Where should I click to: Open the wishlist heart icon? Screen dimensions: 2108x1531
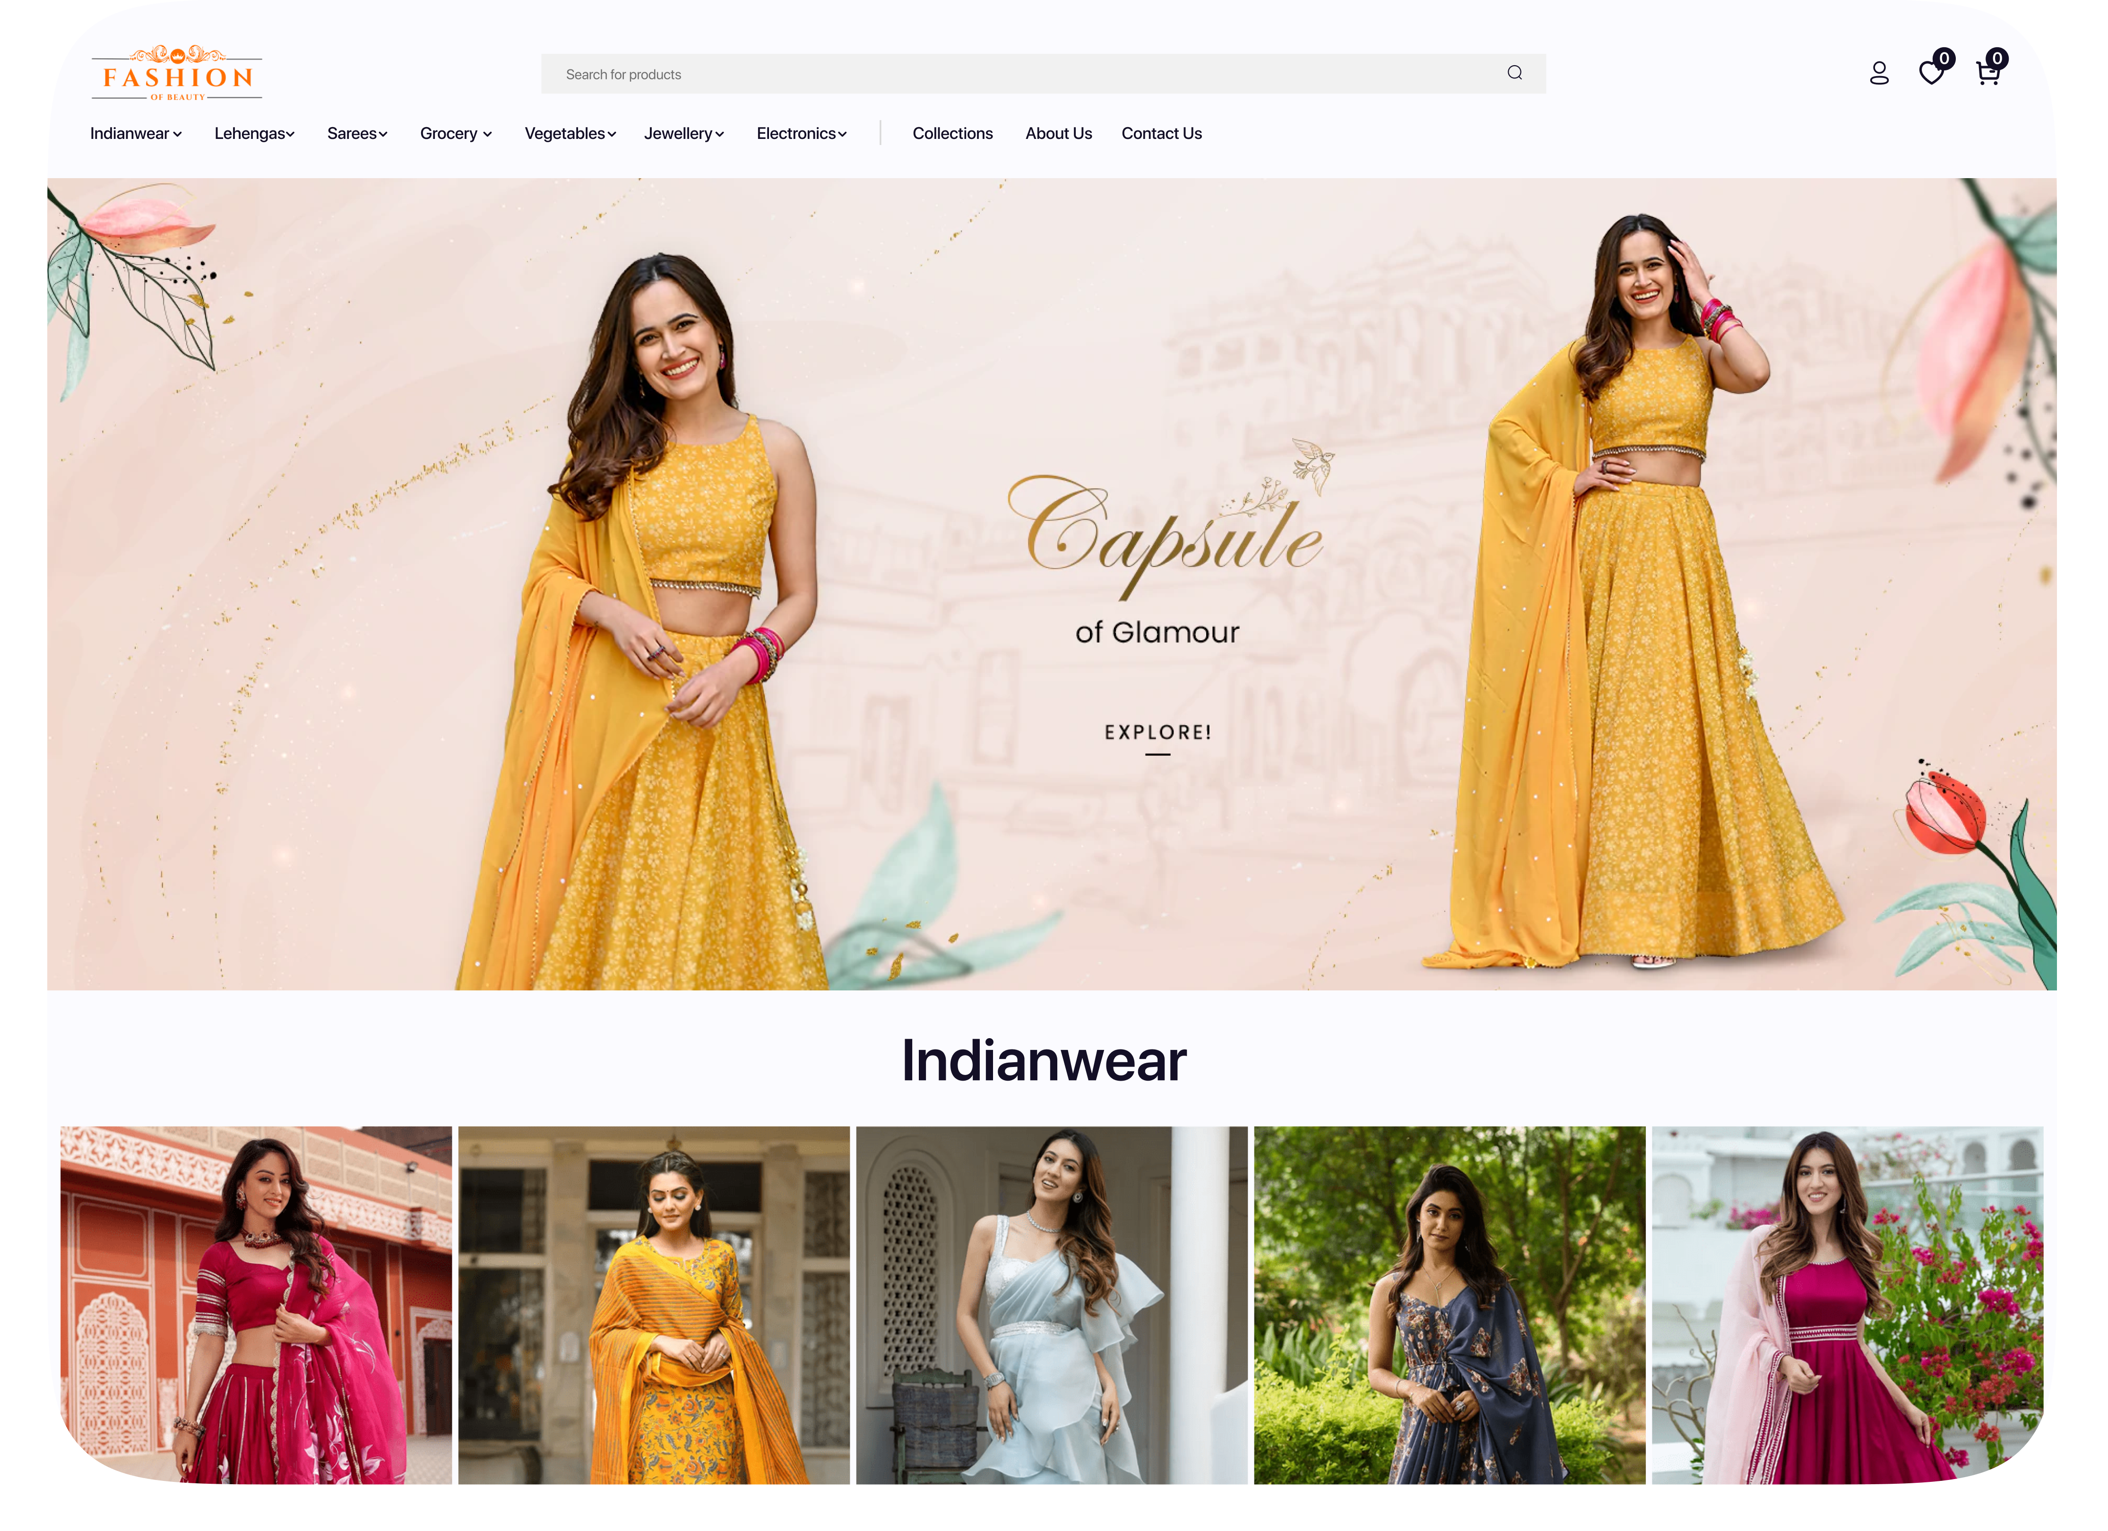pyautogui.click(x=1931, y=73)
